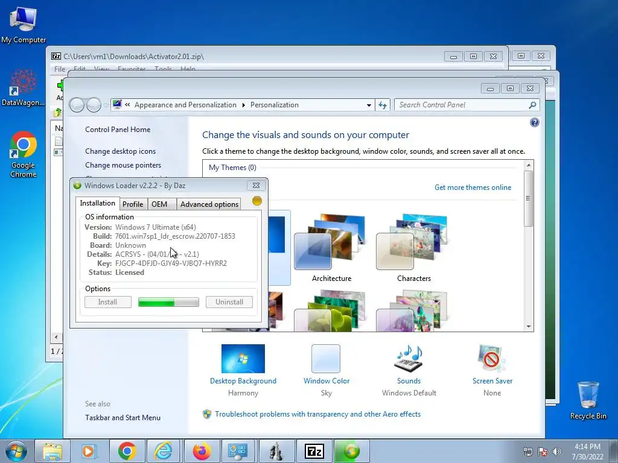This screenshot has width=618, height=463.
Task: Click the Install button
Action: point(107,302)
